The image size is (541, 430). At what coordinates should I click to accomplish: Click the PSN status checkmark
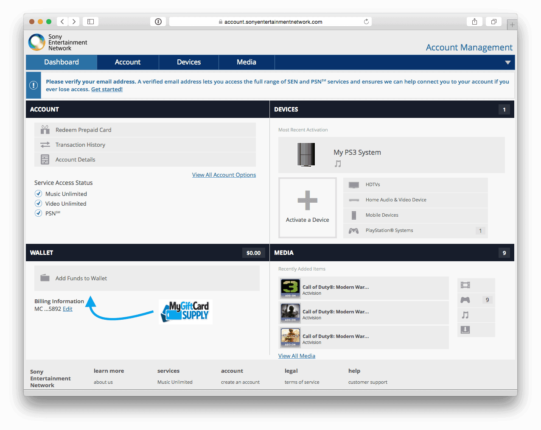coord(38,213)
